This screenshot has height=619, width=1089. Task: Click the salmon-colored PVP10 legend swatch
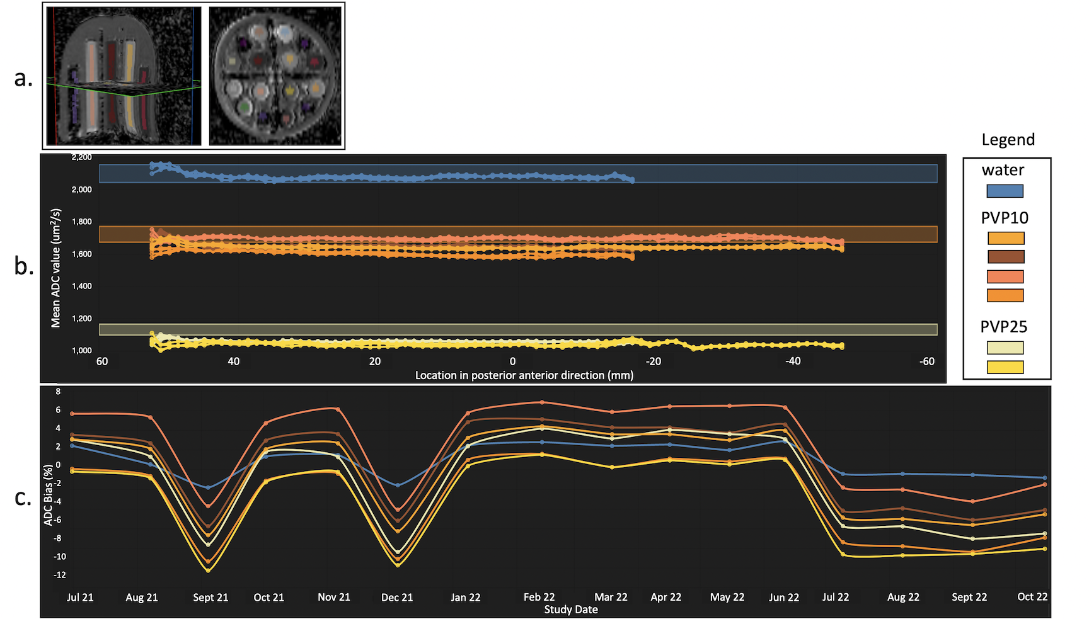[1005, 276]
